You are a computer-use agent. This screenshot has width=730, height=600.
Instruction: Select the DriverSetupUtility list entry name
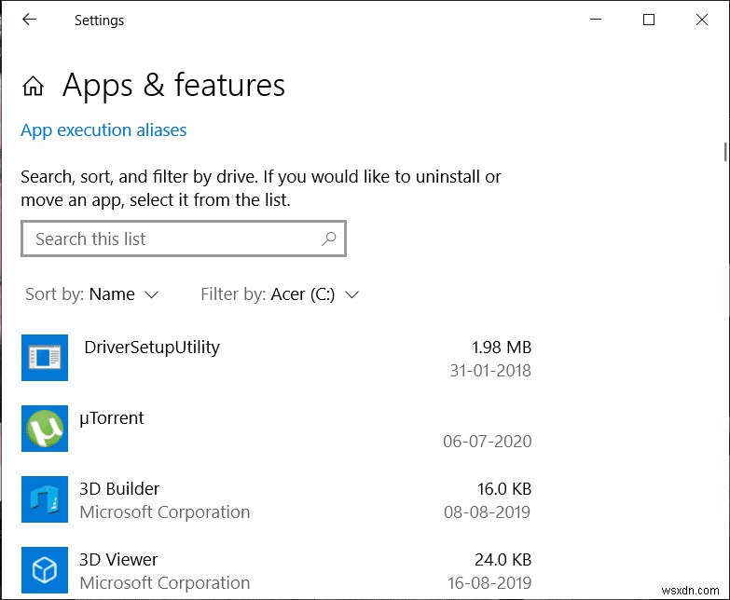pos(152,348)
